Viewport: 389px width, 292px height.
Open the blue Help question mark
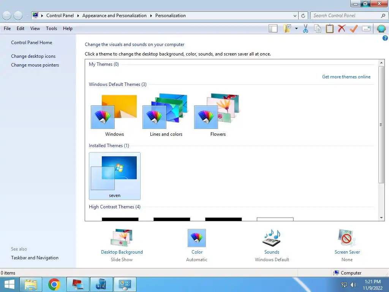[x=385, y=38]
